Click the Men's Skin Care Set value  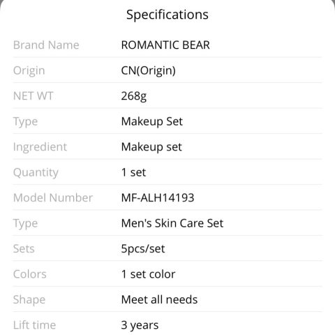coord(172,223)
